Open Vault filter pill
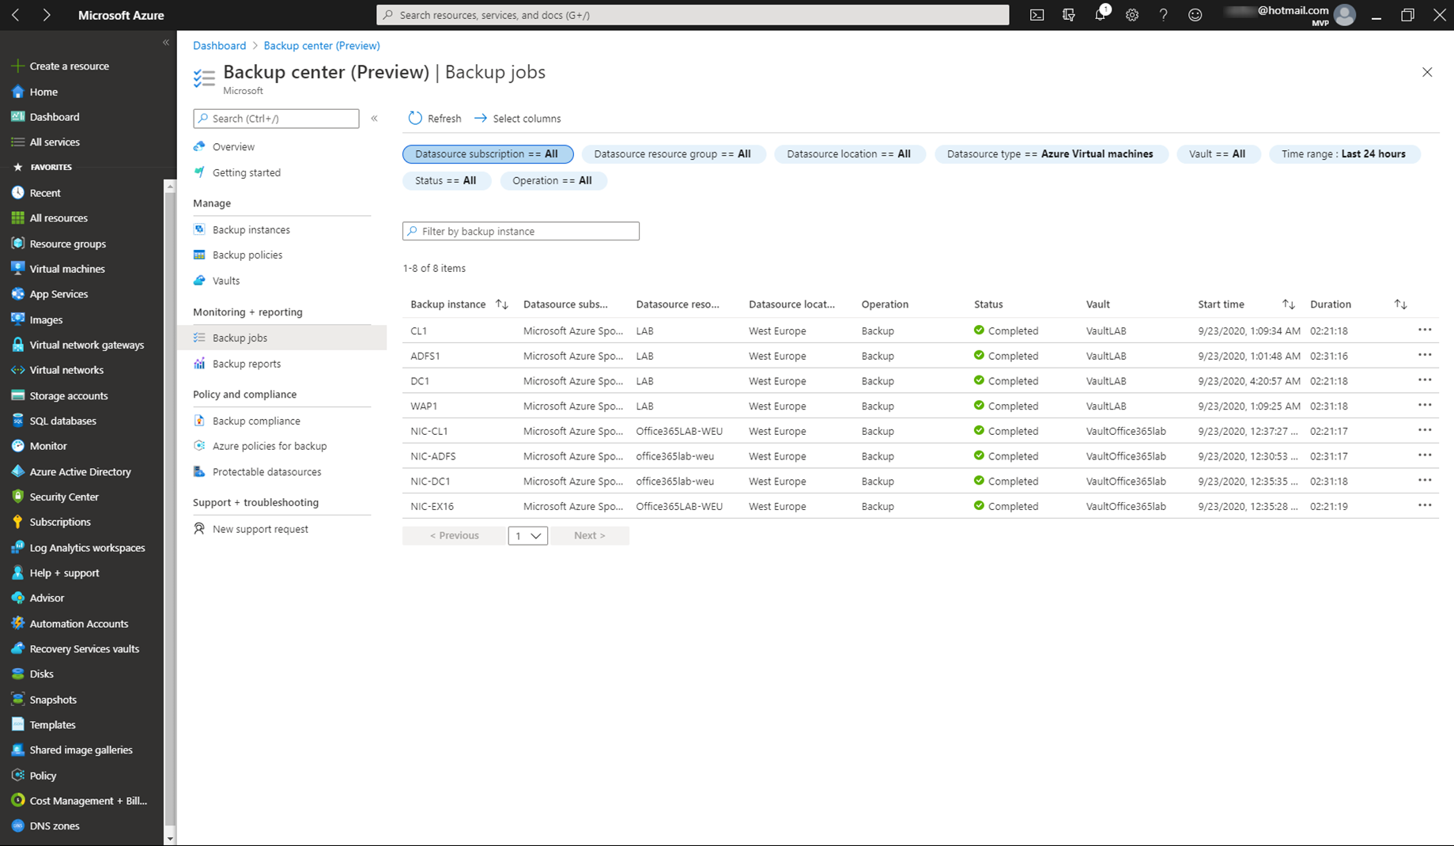 tap(1218, 154)
